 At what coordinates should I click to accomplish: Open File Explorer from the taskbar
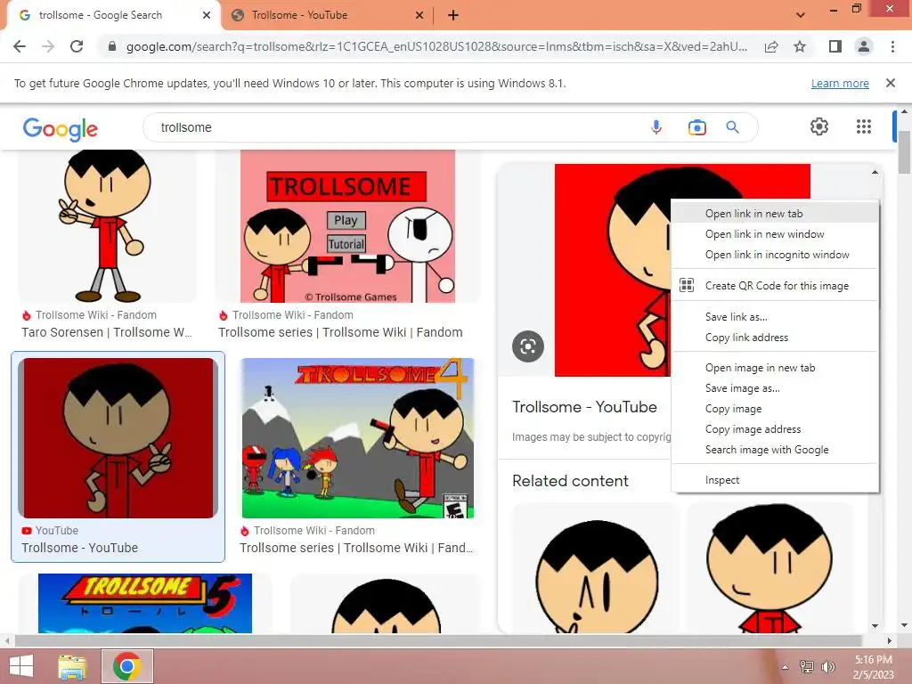(x=72, y=666)
